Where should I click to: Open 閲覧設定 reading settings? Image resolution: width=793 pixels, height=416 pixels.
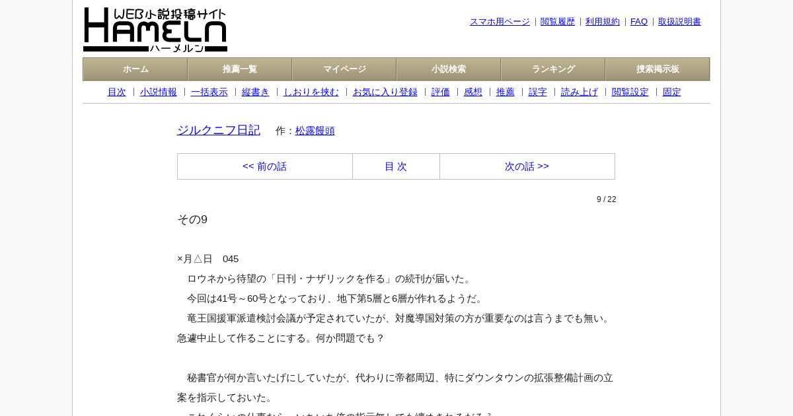[630, 92]
